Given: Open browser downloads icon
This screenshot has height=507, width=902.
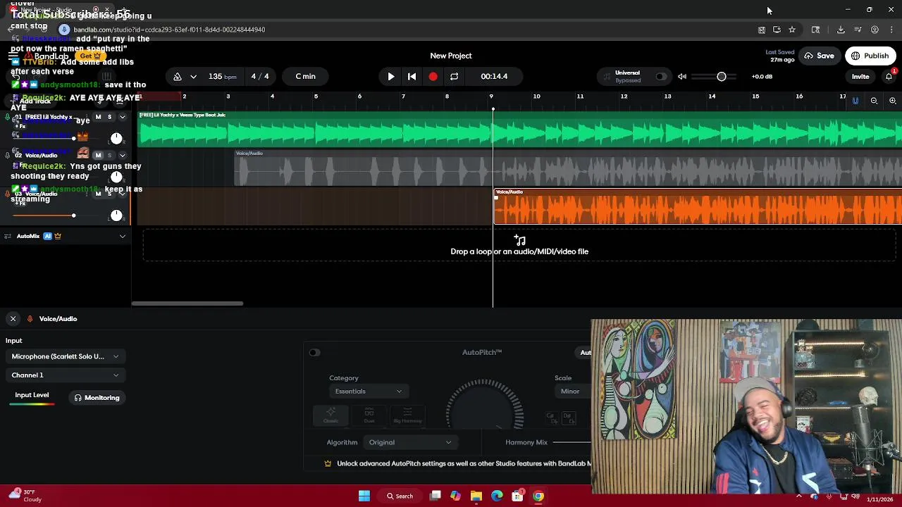Looking at the screenshot, I should (x=841, y=30).
